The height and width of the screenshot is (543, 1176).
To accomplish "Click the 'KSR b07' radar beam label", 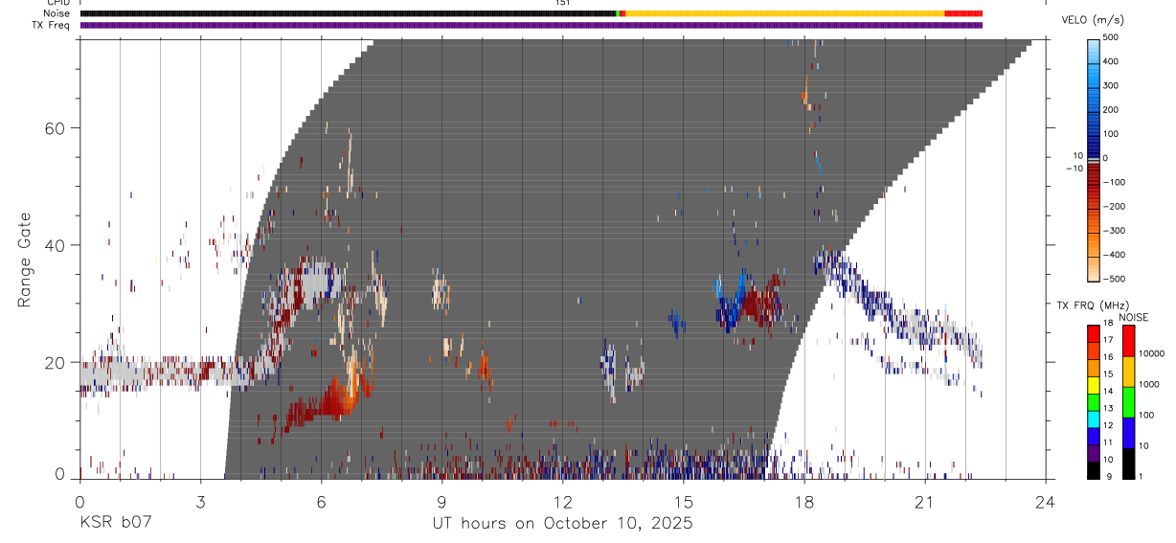I will (x=116, y=524).
